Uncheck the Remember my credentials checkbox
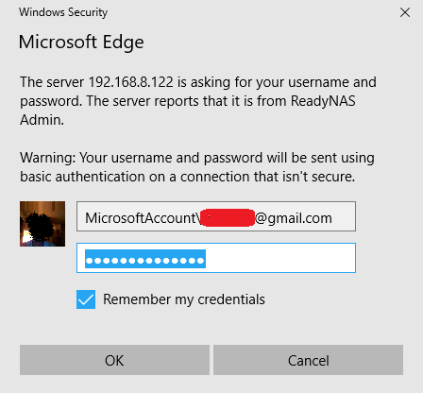The image size is (423, 393). coord(86,299)
